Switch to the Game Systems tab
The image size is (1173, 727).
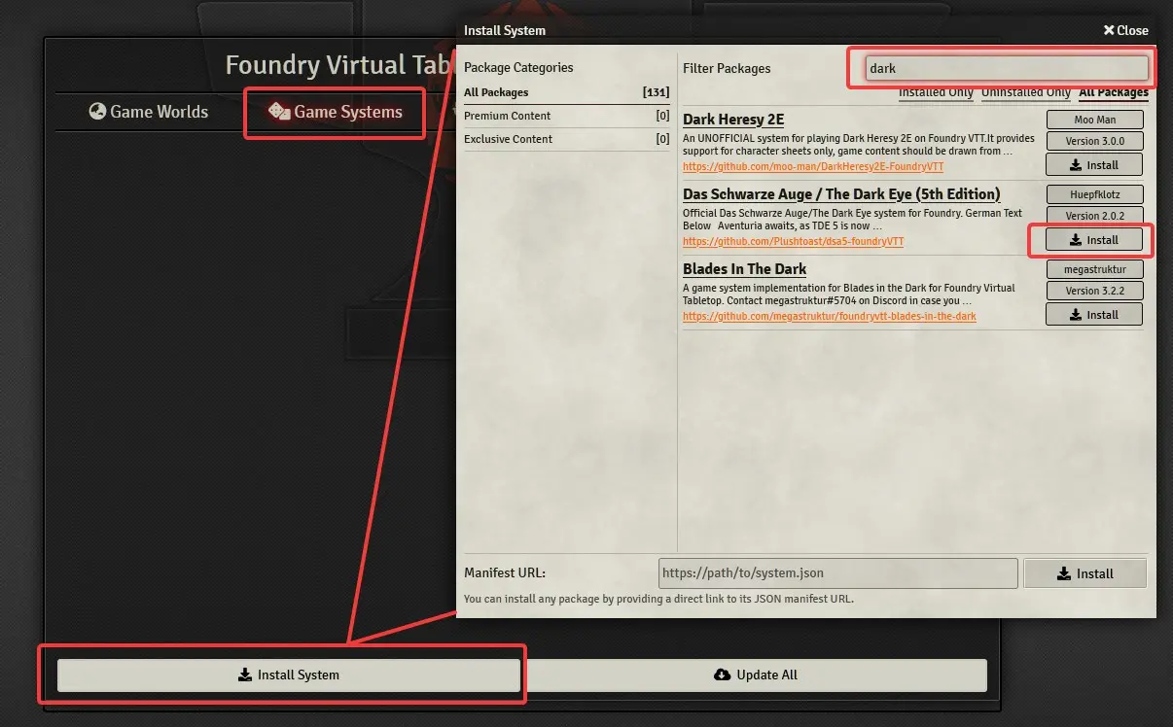(335, 112)
